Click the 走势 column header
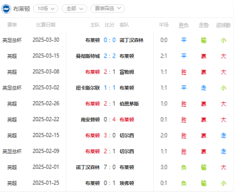Image resolution: width=234 pixels, height=192 pixels. coord(204,25)
